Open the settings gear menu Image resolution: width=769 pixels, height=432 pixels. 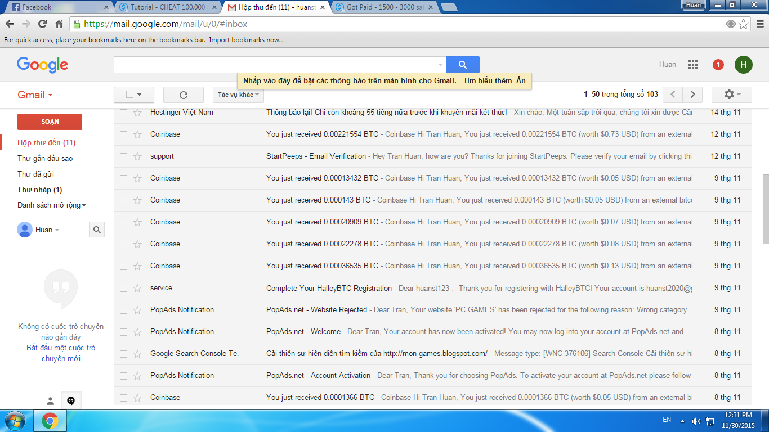coord(731,94)
